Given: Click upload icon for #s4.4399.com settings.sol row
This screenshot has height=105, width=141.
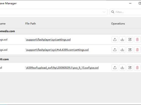Looking at the screenshot, I should (115, 50).
